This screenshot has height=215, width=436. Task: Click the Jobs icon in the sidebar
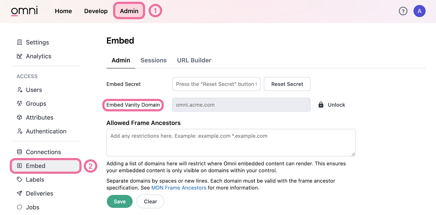click(x=19, y=207)
